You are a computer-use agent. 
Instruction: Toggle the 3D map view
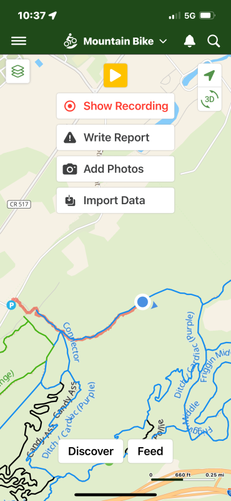coord(209,99)
